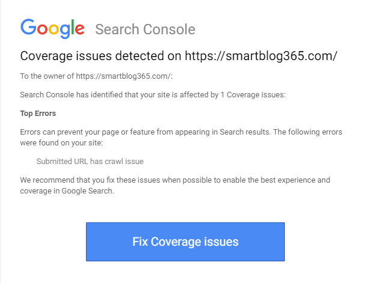The height and width of the screenshot is (283, 366).
Task: Click the red letter e in Google logo
Action: tap(80, 29)
